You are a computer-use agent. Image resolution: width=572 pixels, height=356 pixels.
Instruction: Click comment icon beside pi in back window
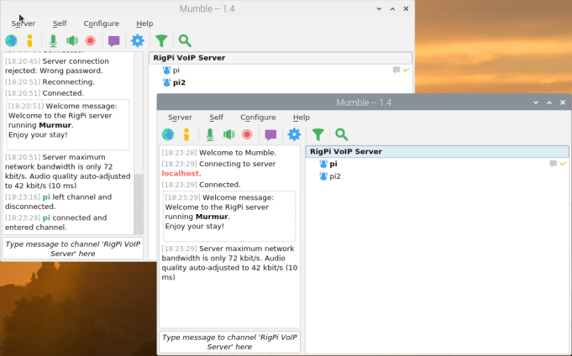click(x=396, y=70)
